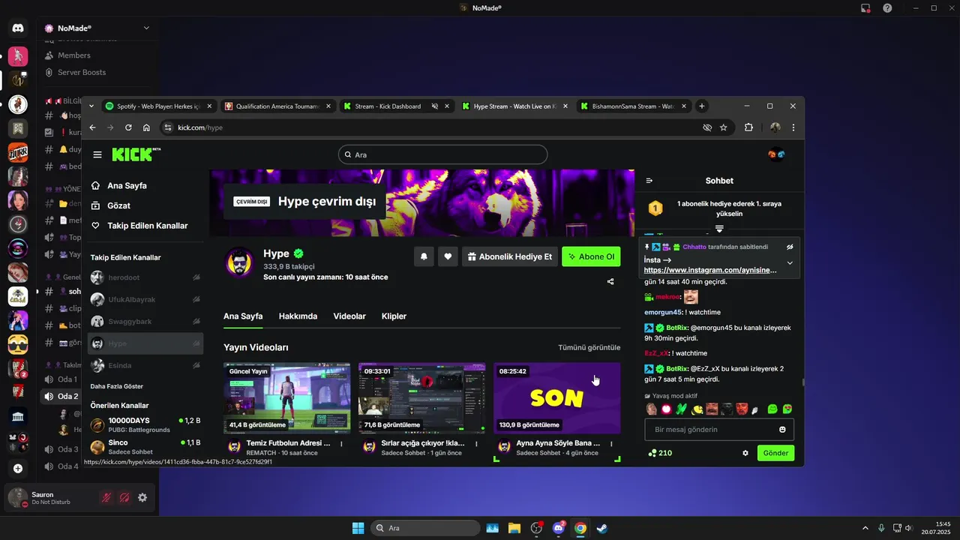Switch to Spotify Web Player browser tab

point(157,106)
